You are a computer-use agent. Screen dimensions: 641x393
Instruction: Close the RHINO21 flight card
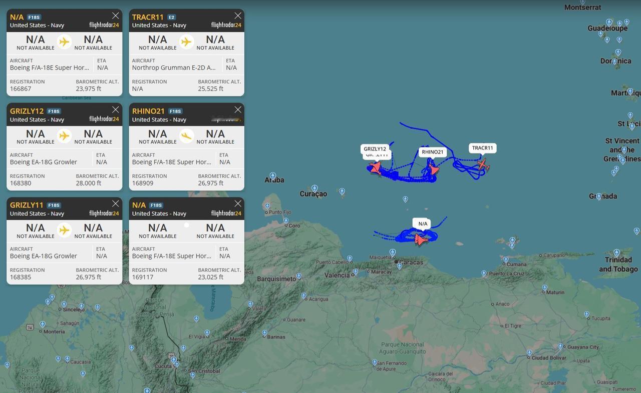(x=238, y=109)
